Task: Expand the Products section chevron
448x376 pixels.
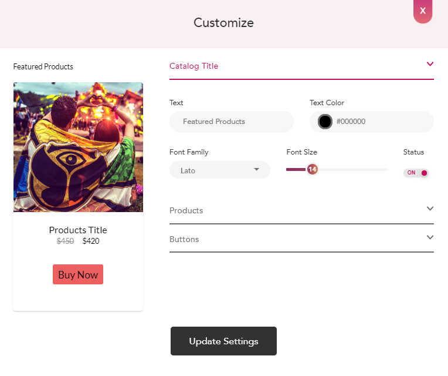Action: tap(430, 209)
